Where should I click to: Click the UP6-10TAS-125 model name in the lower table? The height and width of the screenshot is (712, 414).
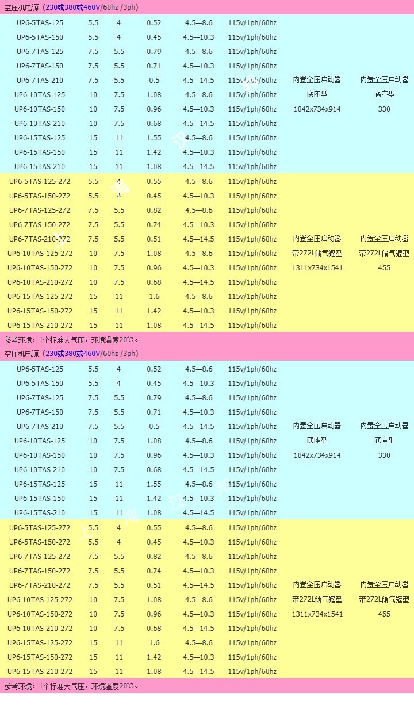pyautogui.click(x=40, y=441)
